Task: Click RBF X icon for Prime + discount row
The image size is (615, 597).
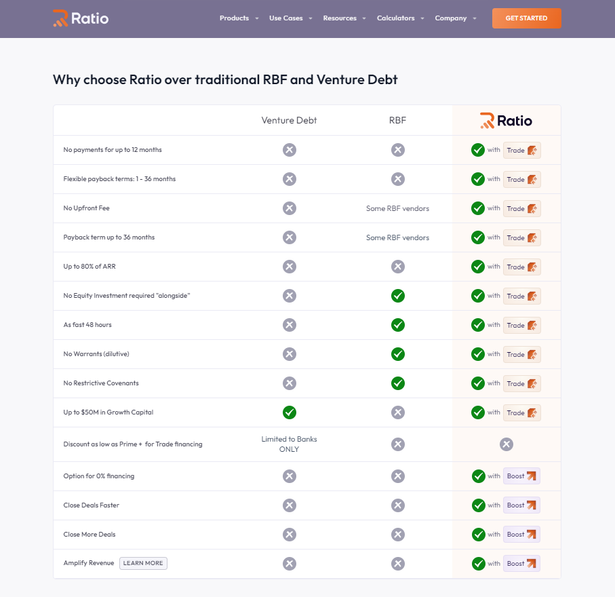Action: click(x=398, y=444)
